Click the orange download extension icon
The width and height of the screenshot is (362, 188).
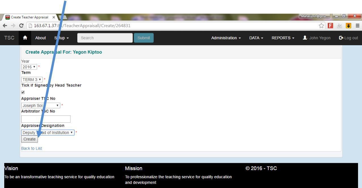(348, 26)
